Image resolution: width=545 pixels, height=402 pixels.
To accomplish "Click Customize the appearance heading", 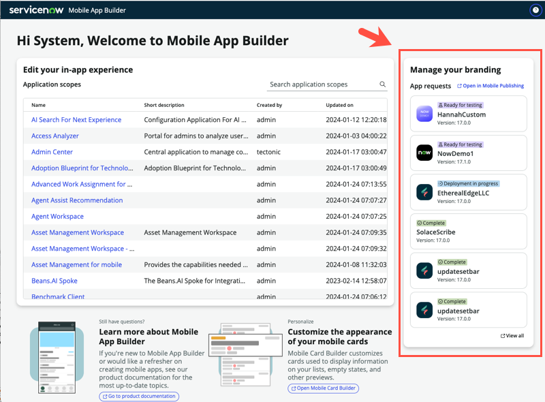I will [339, 337].
